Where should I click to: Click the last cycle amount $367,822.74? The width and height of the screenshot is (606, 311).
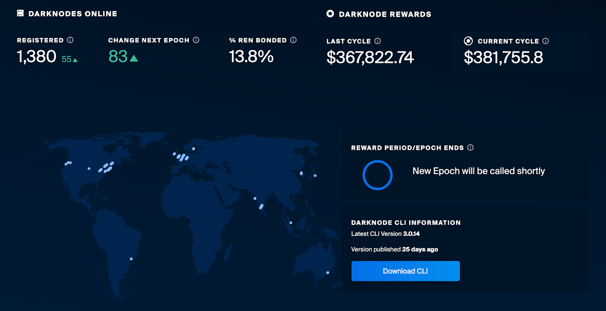[x=370, y=58]
